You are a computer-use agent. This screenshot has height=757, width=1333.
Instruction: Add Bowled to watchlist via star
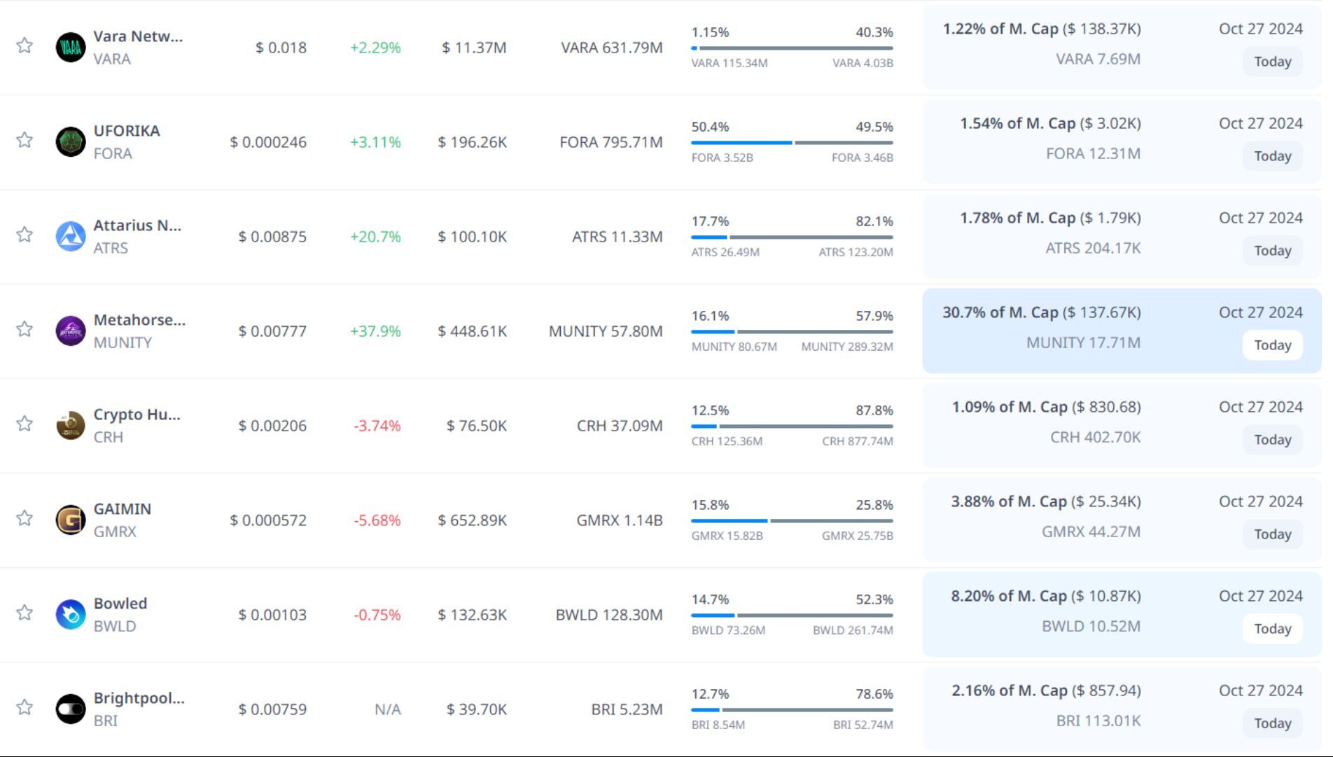click(25, 613)
